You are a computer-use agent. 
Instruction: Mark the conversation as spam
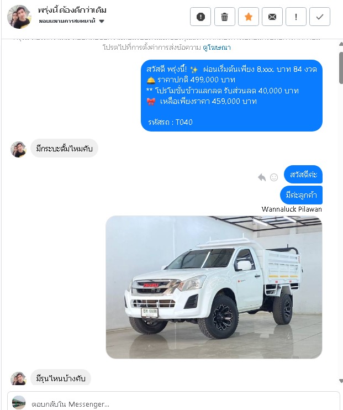pos(200,17)
